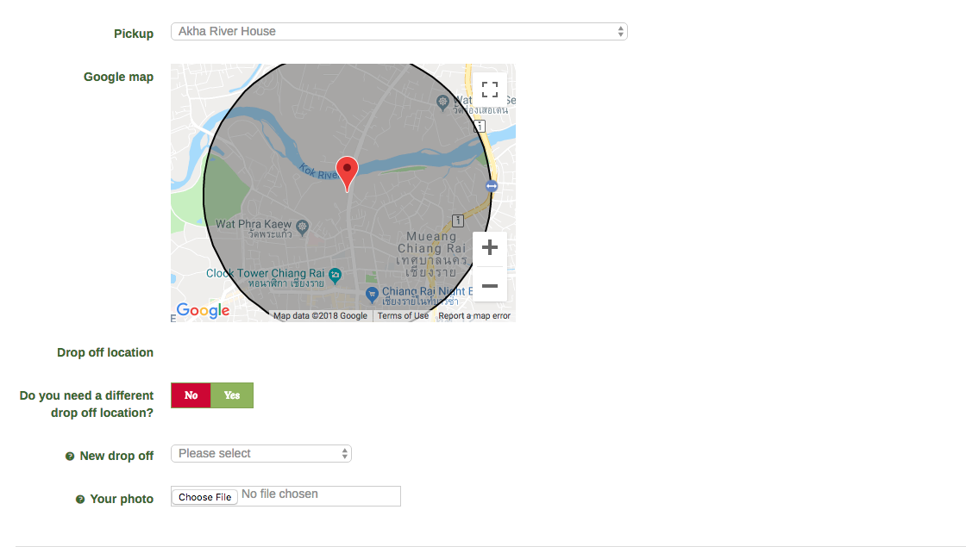
Task: Click the Wat Phra Kaew temple icon
Action: pyautogui.click(x=302, y=227)
